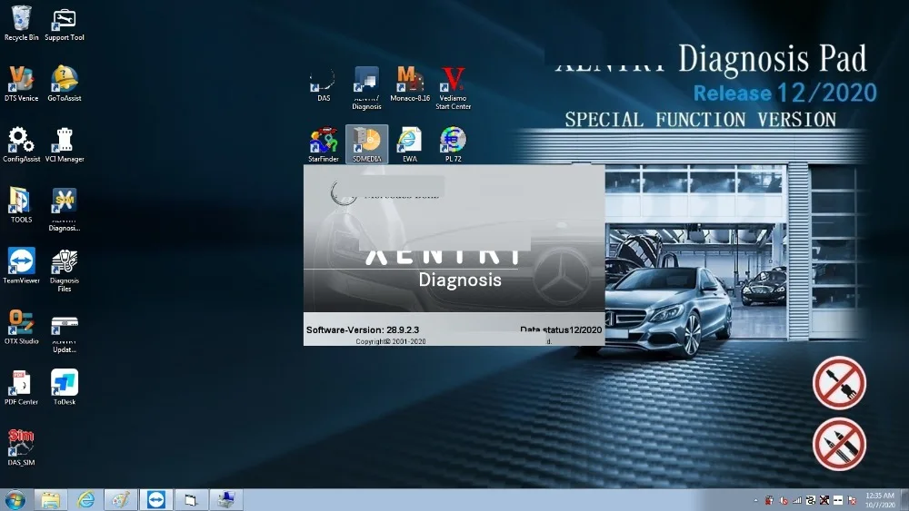This screenshot has width=909, height=511.
Task: Open the DAS_SIM desktop icon
Action: [21, 444]
